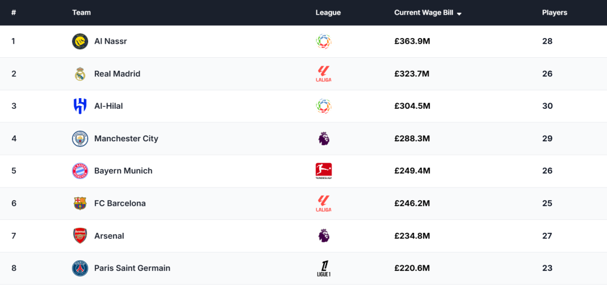This screenshot has height=285, width=607.
Task: Sort table by Players column header
Action: (554, 13)
